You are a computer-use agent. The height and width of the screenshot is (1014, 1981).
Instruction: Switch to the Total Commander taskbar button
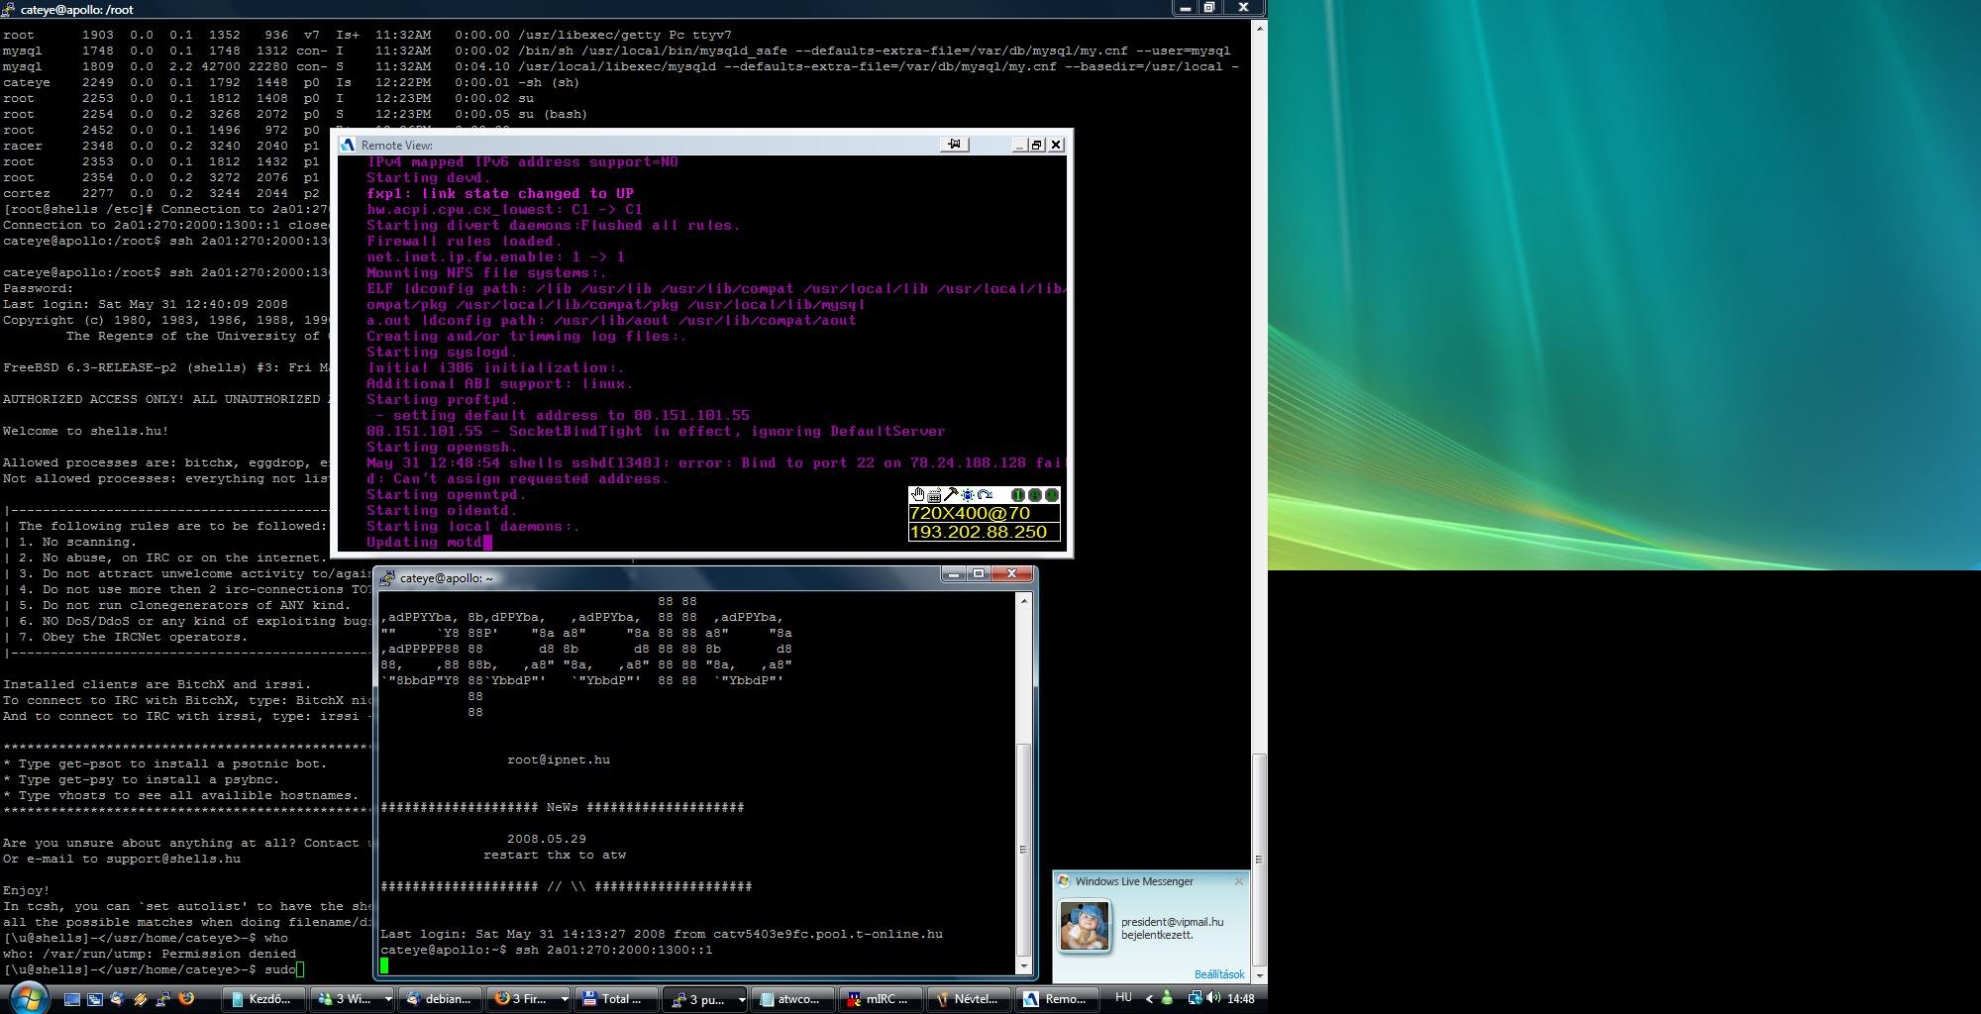(616, 999)
